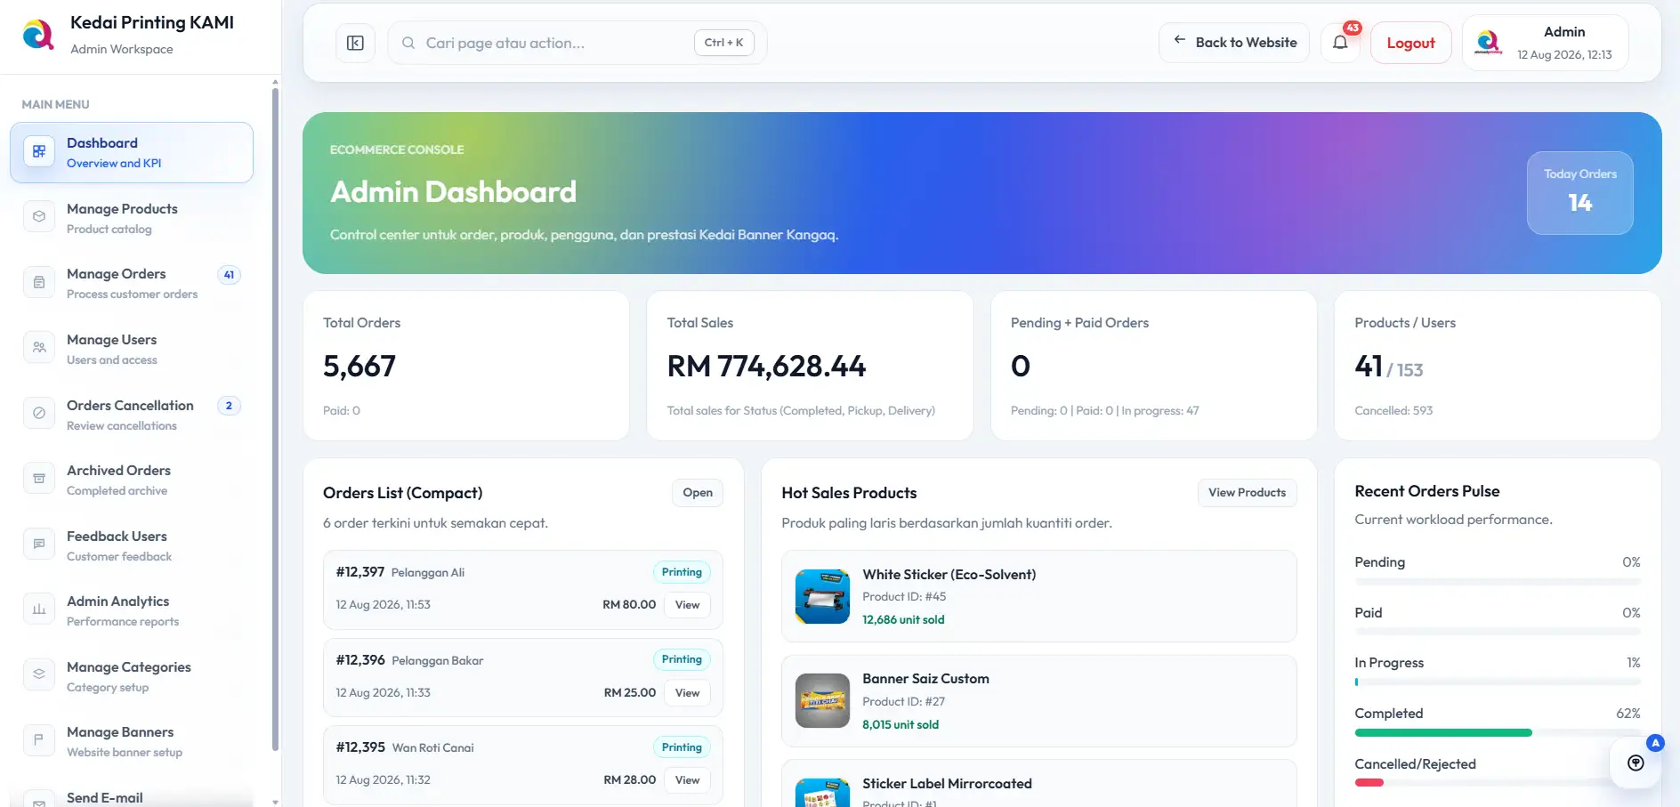Click the Feedback Users message icon
Image resolution: width=1680 pixels, height=807 pixels.
coord(39,545)
